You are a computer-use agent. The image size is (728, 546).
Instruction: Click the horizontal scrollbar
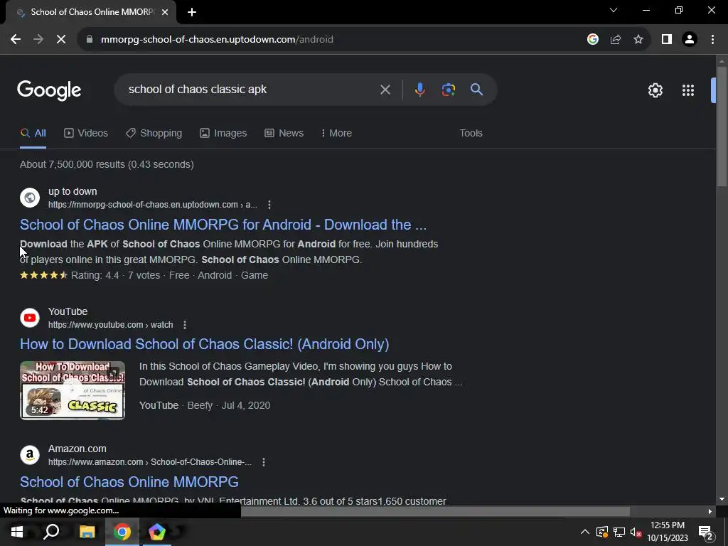[435, 511]
